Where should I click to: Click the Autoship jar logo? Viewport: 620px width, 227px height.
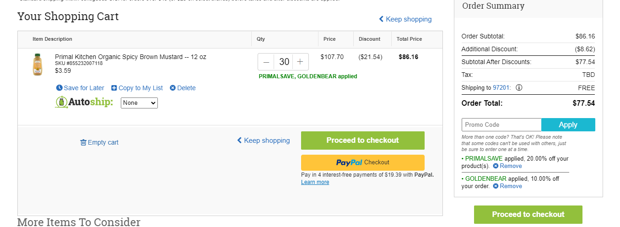click(61, 102)
